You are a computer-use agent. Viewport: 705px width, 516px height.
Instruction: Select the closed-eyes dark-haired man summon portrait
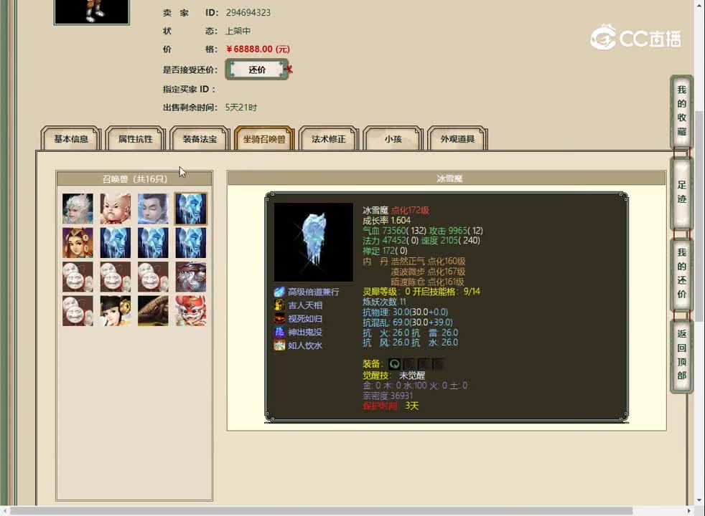[154, 209]
